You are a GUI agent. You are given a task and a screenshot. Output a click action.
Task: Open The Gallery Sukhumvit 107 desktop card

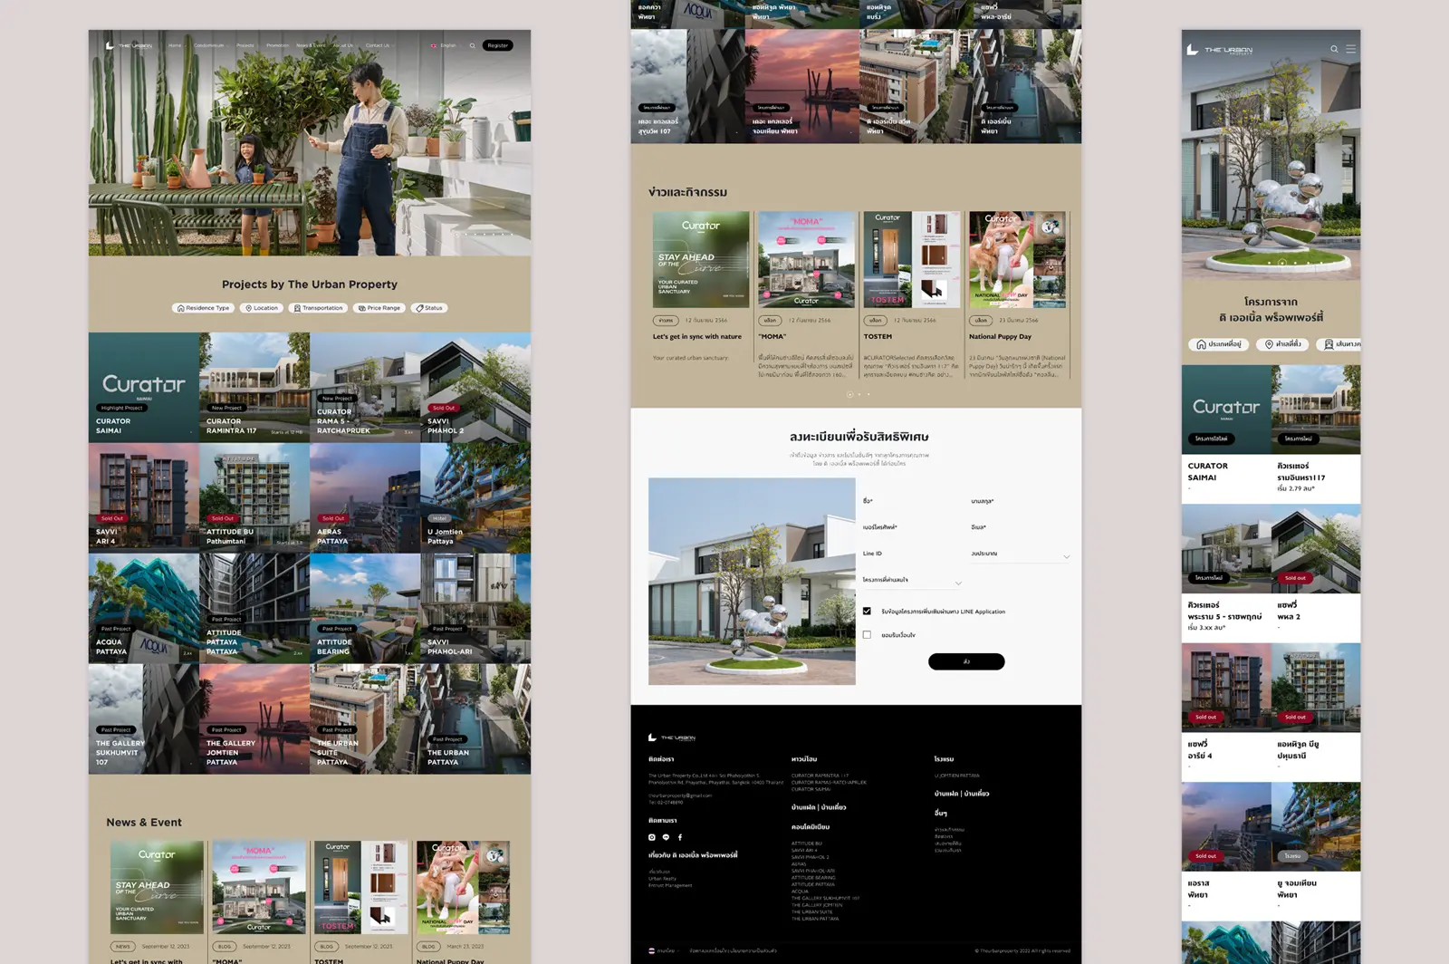(x=144, y=718)
